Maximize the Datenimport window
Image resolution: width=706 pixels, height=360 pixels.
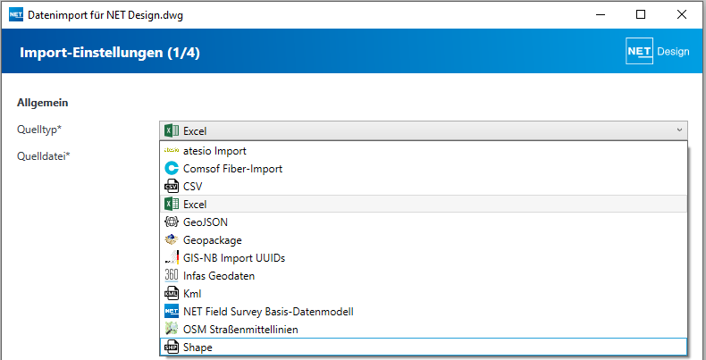click(x=640, y=14)
